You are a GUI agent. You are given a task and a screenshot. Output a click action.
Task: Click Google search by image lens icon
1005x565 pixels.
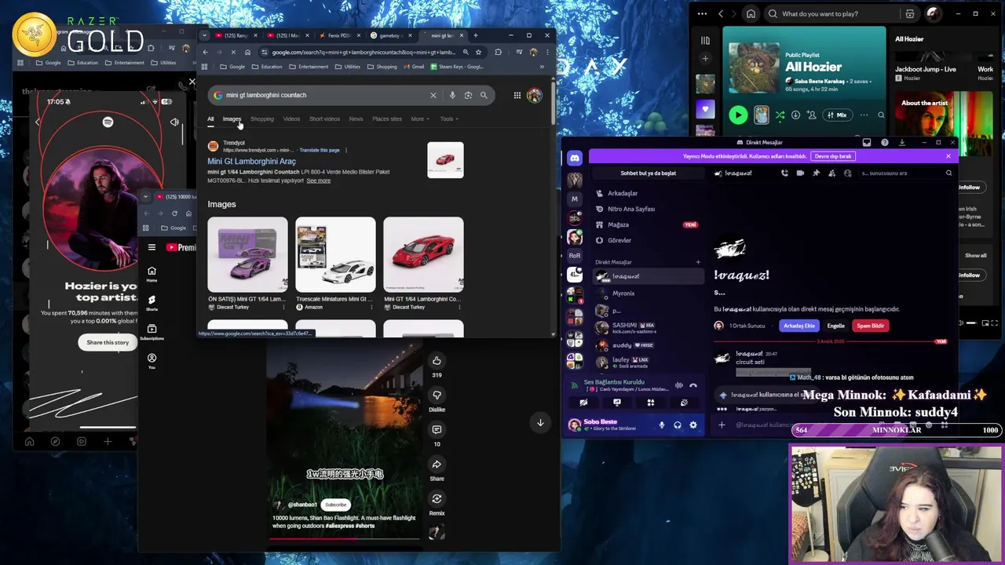[468, 96]
